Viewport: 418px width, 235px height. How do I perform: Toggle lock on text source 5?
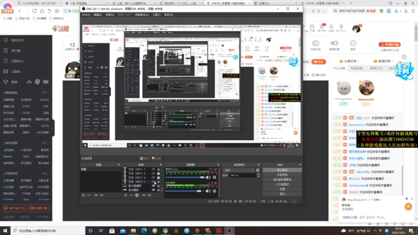[x=158, y=173]
